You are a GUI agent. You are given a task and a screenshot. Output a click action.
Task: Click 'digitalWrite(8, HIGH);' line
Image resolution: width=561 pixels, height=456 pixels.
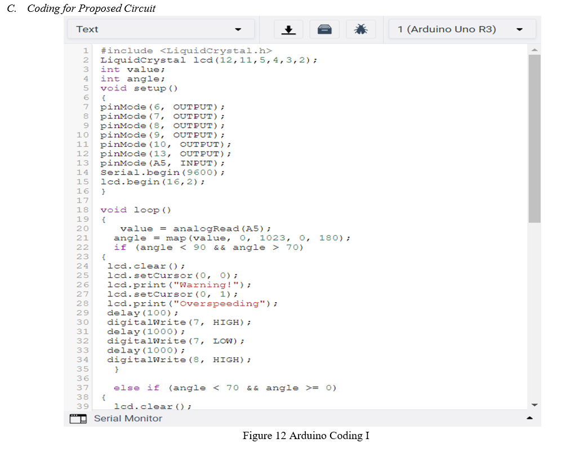pyautogui.click(x=179, y=360)
